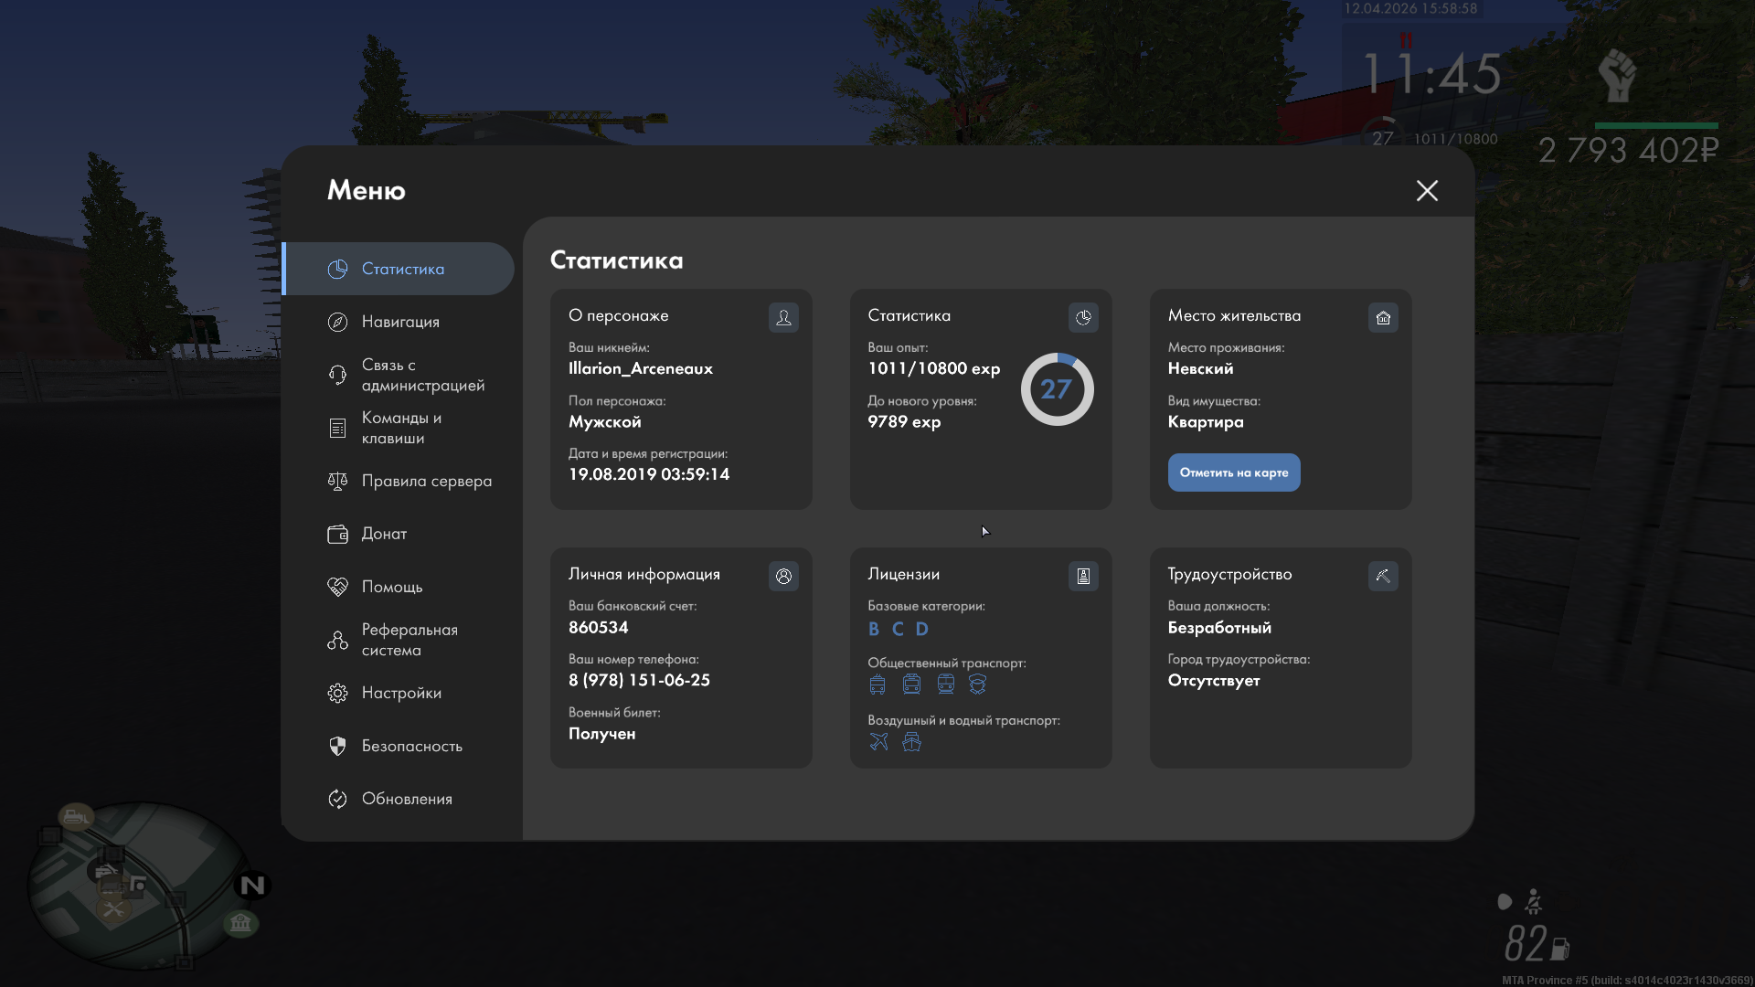
Task: Click the boat license icon
Action: 911,741
